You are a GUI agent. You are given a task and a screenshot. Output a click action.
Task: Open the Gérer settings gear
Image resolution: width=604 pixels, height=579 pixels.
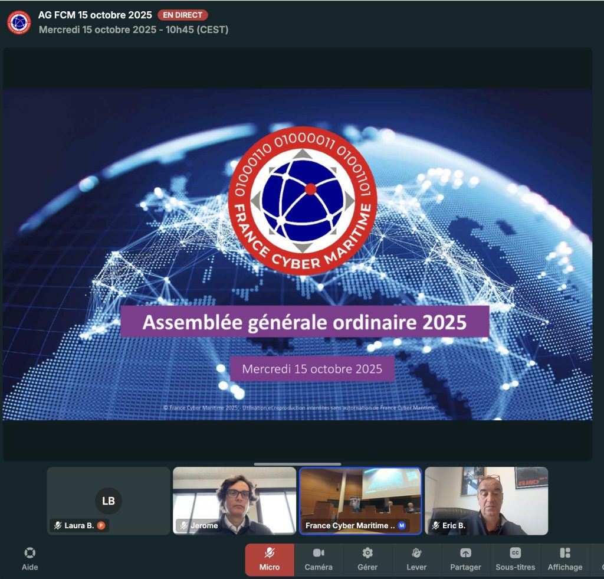(367, 559)
